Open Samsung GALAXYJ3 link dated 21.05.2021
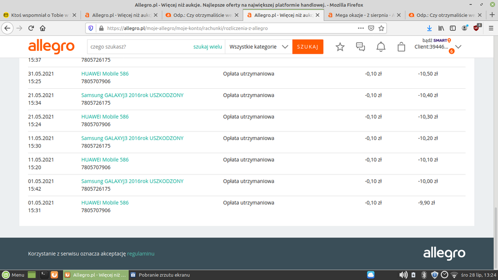498x280 pixels. click(133, 95)
